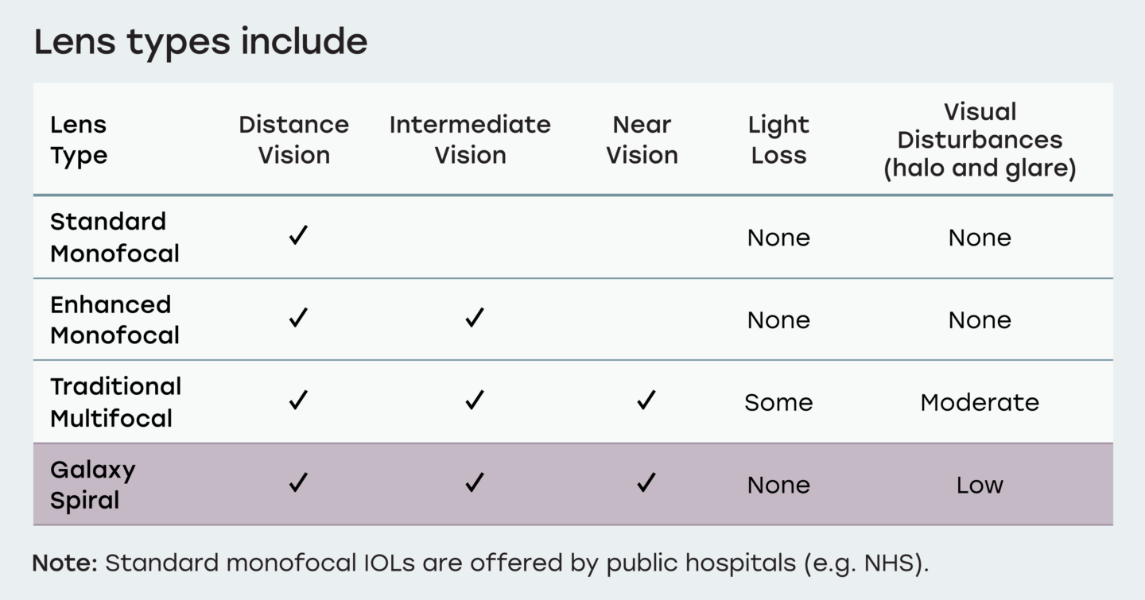Screen dimensions: 1145x600
Task: Select the Near Vision column header
Action: click(642, 140)
